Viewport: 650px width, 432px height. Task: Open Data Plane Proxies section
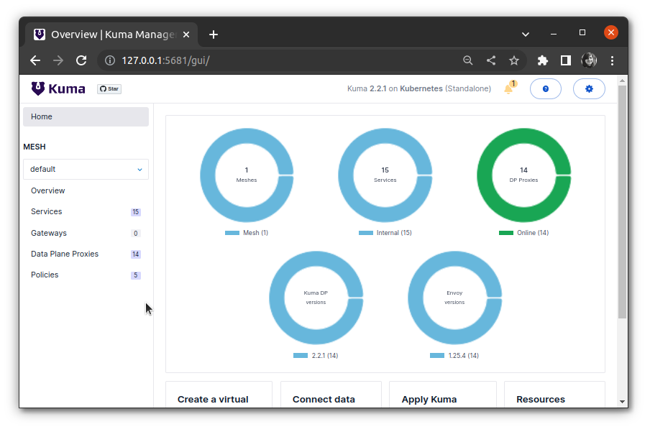pyautogui.click(x=65, y=254)
